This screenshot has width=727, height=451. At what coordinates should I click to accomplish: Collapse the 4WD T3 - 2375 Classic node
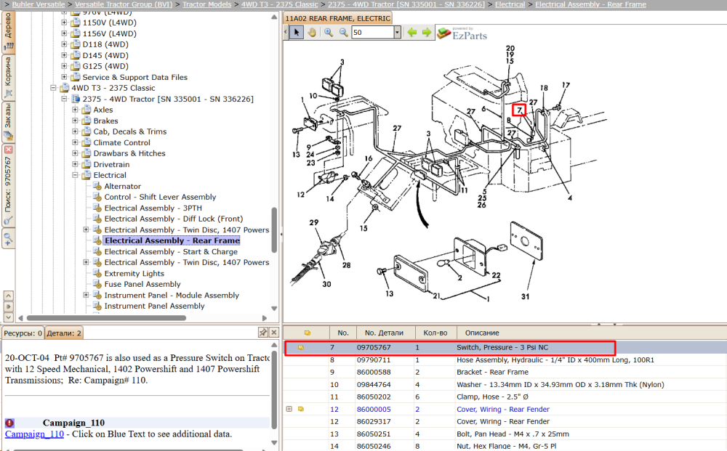coord(53,88)
